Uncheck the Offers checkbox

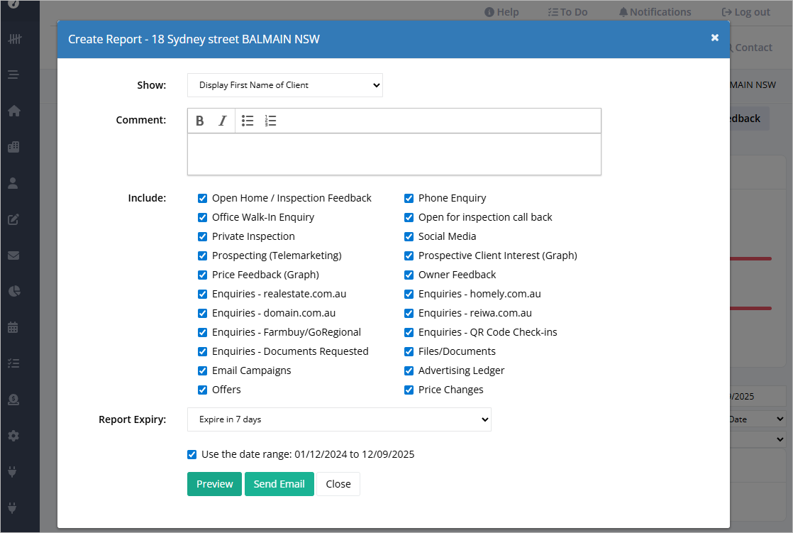[x=202, y=390]
